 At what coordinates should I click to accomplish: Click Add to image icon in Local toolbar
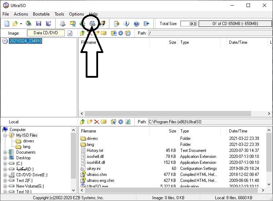[114, 122]
